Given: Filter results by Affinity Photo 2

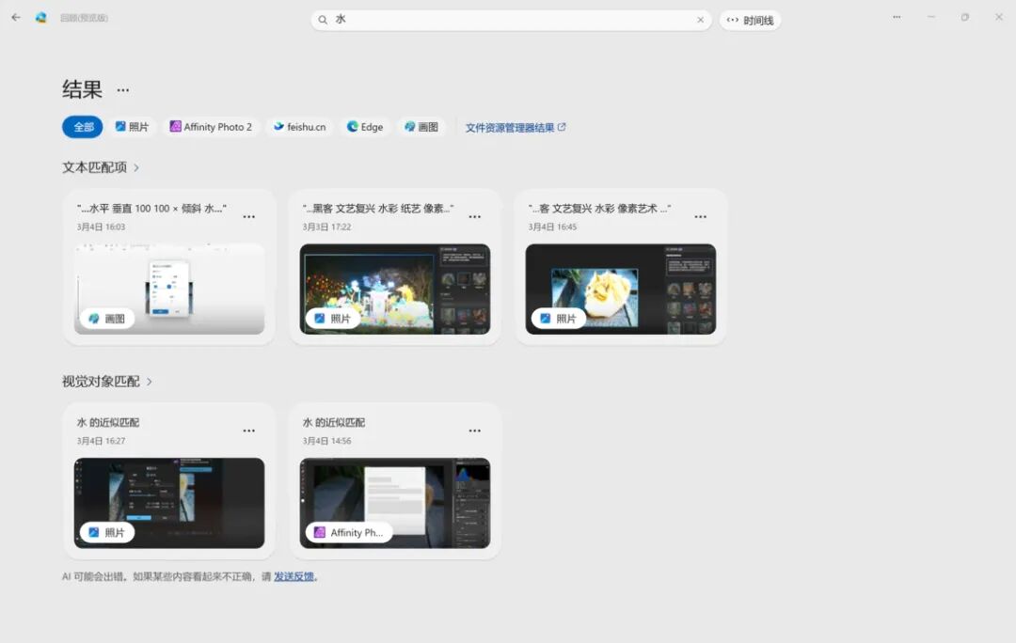Looking at the screenshot, I should pos(212,127).
